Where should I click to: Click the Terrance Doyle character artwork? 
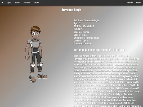point(36,54)
